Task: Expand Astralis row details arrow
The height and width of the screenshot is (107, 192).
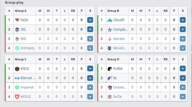Action: pos(183,39)
